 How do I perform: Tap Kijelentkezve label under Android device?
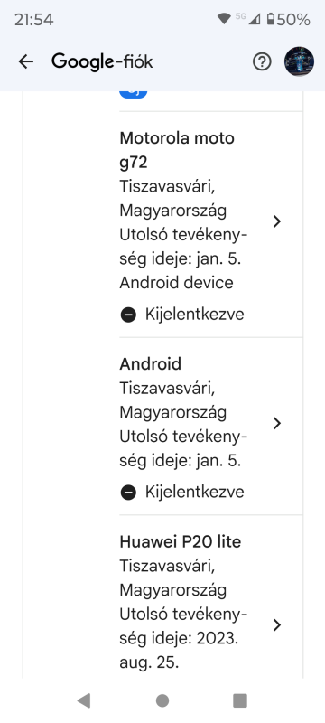[195, 492]
